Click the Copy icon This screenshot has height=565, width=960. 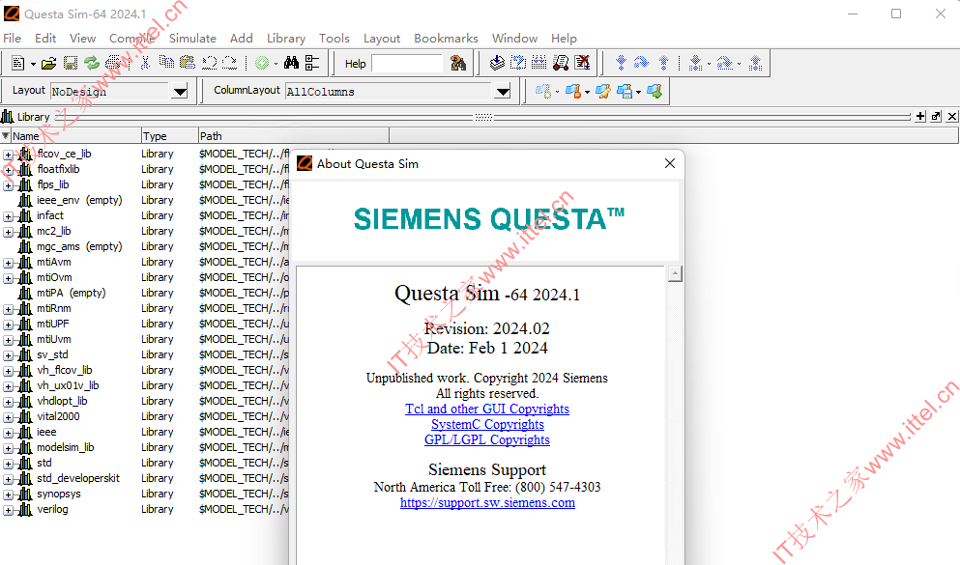click(x=166, y=63)
